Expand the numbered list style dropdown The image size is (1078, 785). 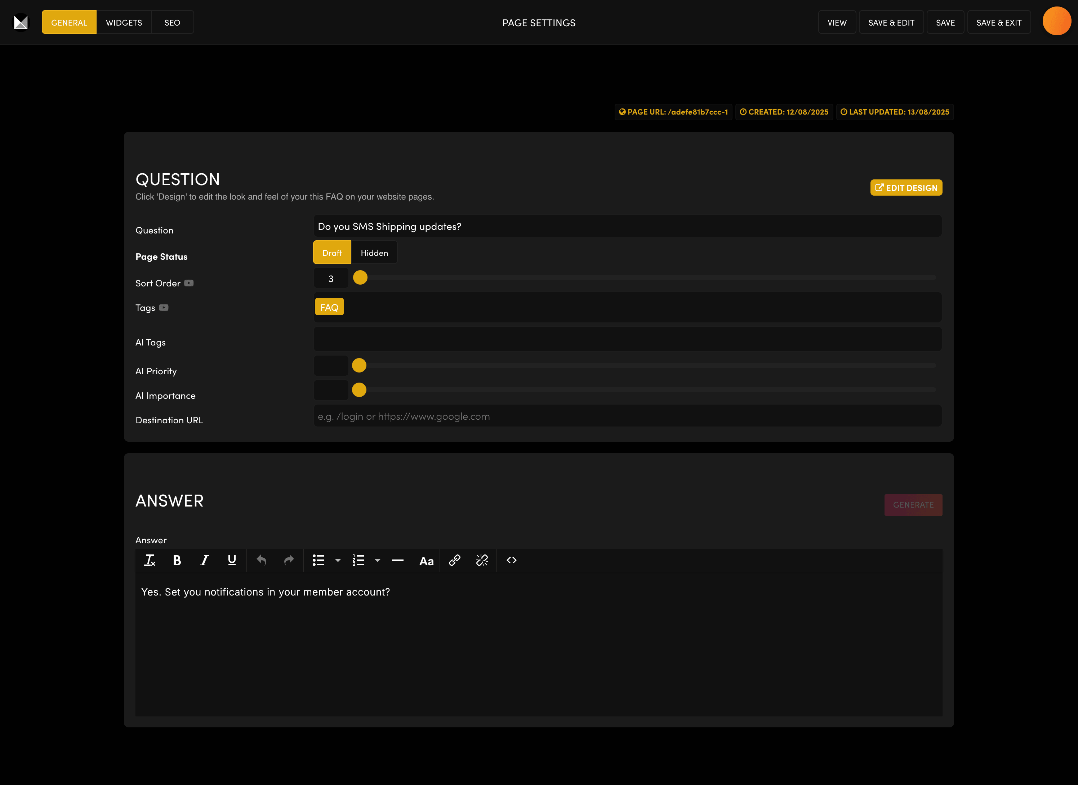[x=377, y=560]
